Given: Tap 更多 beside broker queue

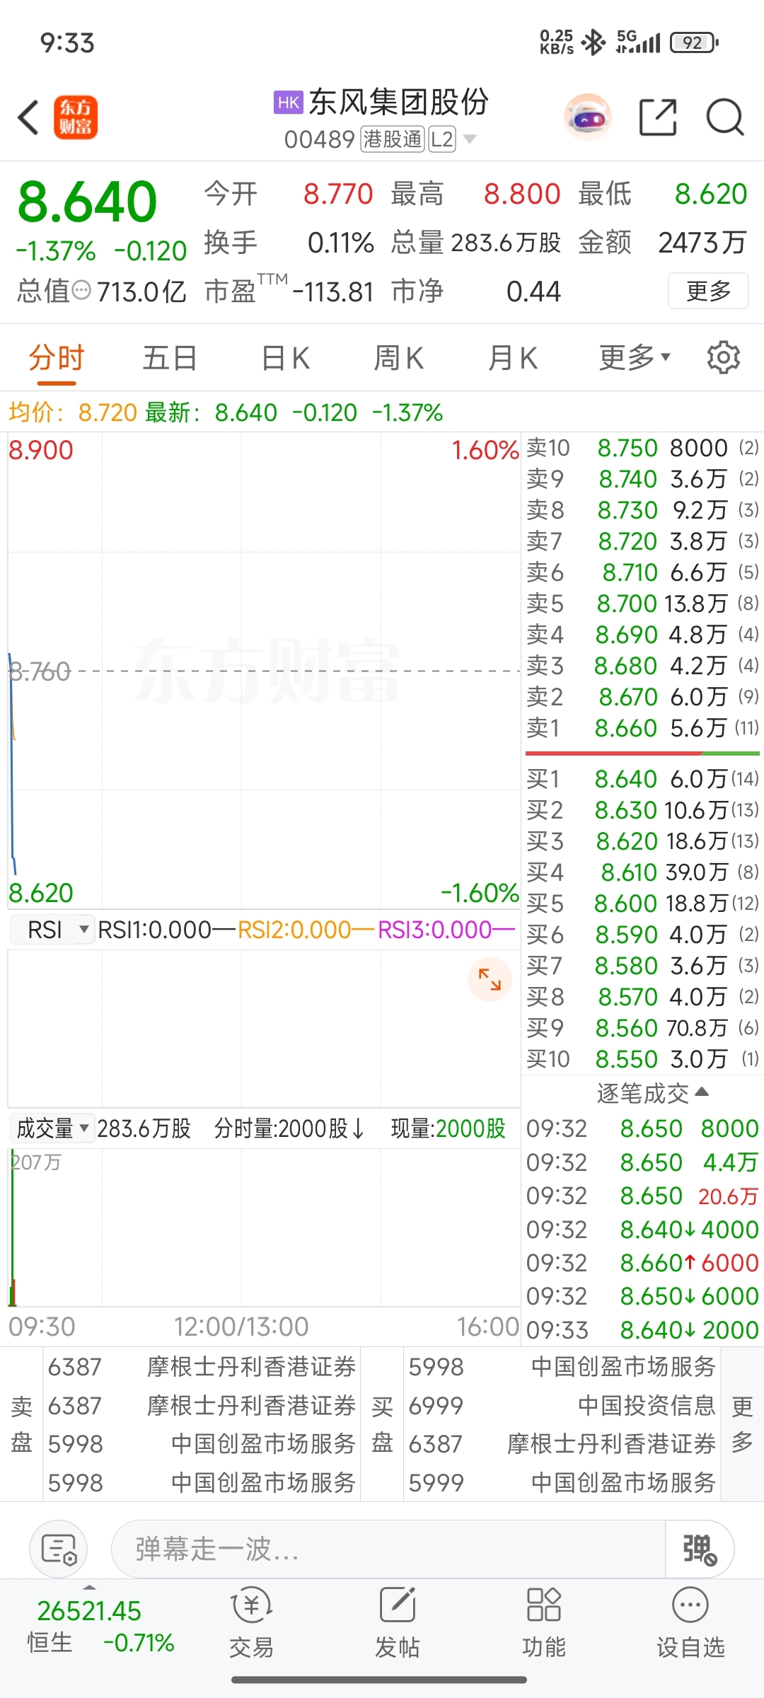Looking at the screenshot, I should point(742,1424).
